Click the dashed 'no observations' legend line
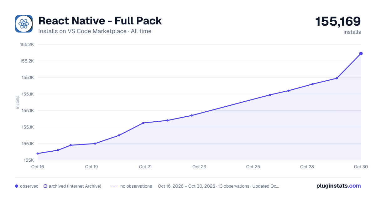 click(x=114, y=186)
